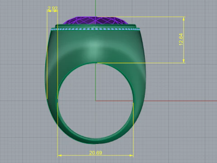The width and height of the screenshot is (217, 163).
Task: Select the purple faceted gemstone
Action: pyautogui.click(x=95, y=20)
